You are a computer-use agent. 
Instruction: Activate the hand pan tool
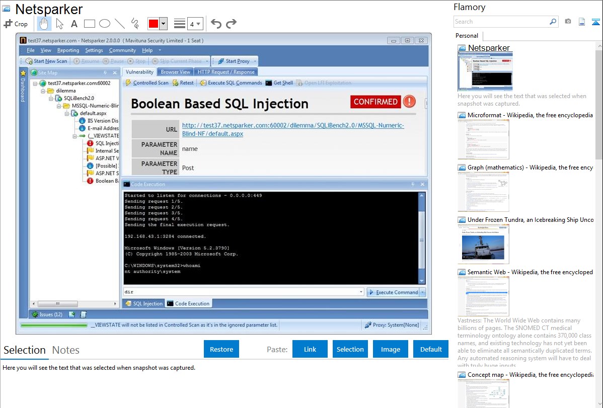point(44,24)
